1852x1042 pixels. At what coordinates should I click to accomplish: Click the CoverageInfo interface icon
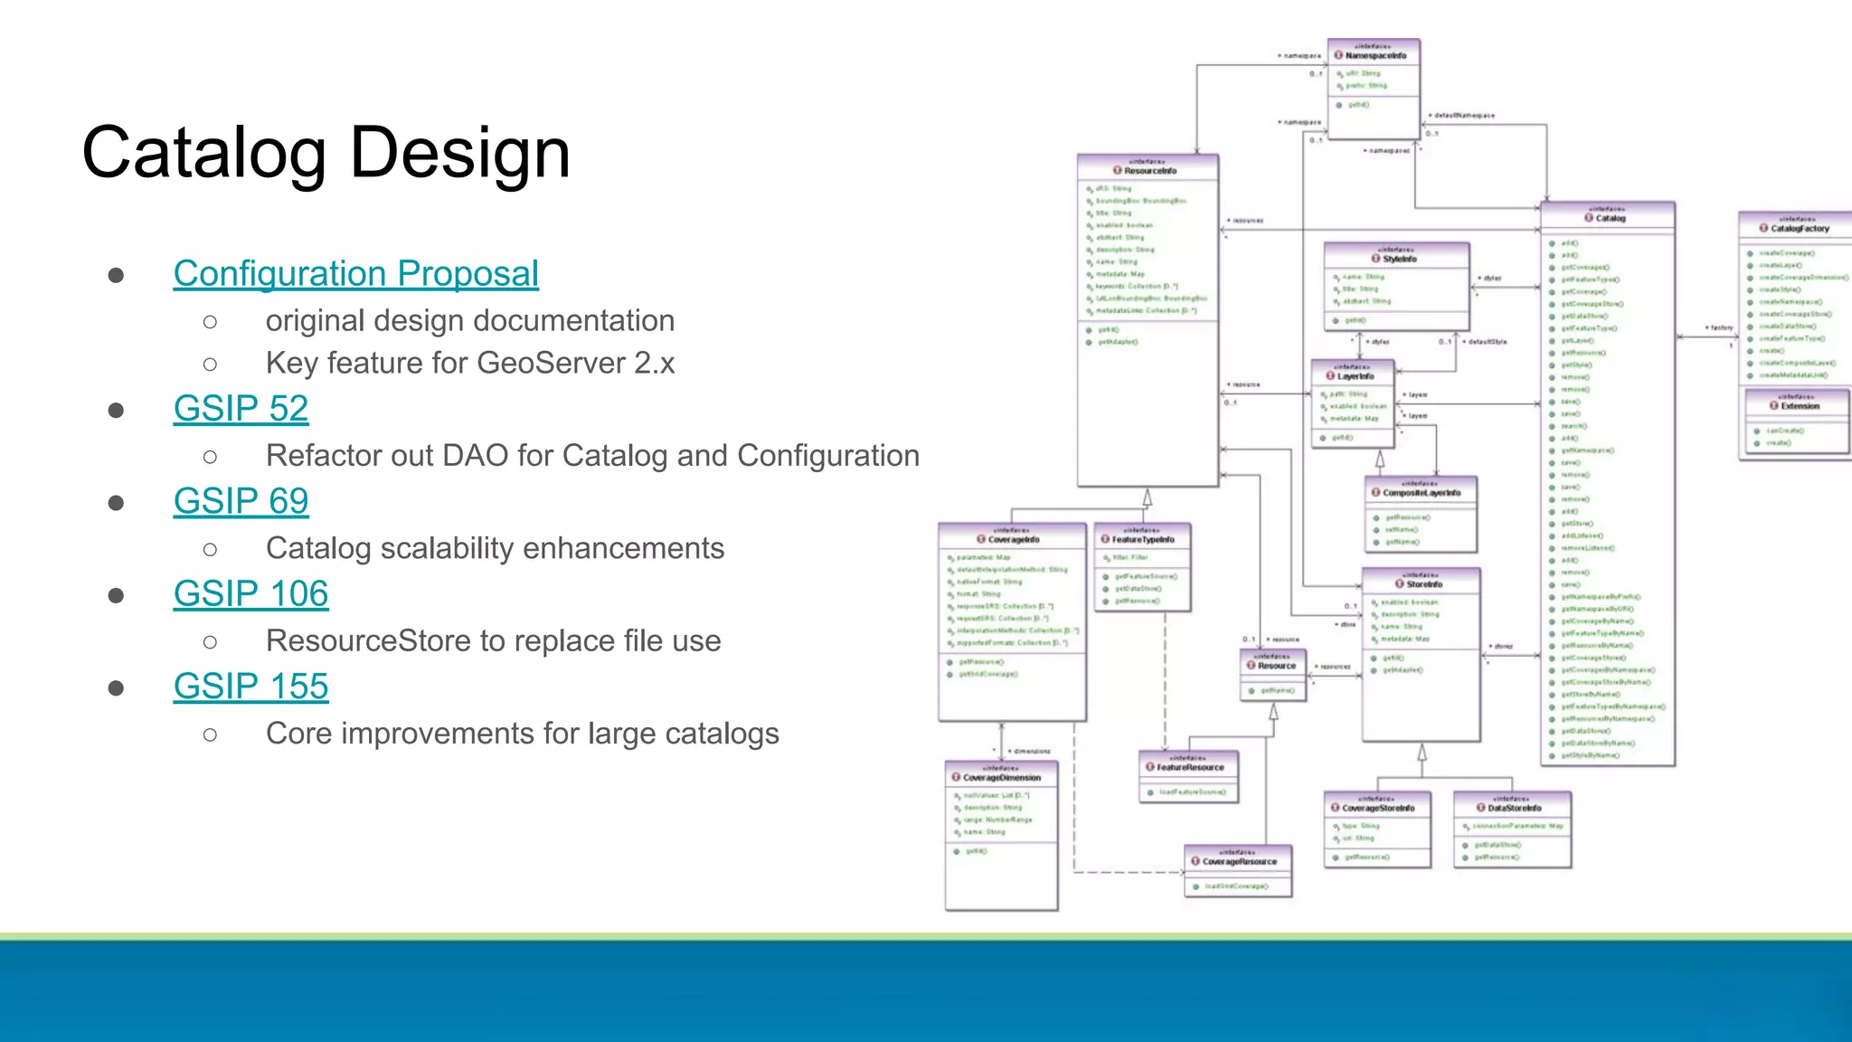click(981, 539)
